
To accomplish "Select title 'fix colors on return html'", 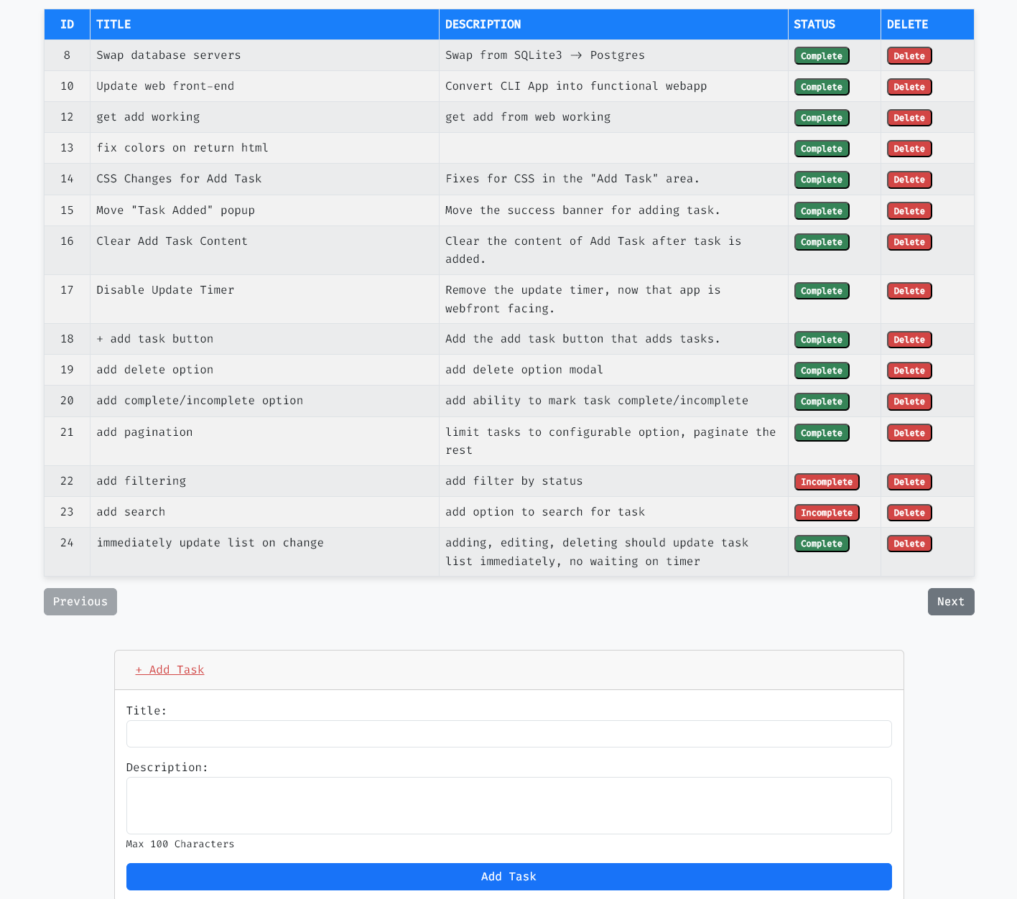I will (x=182, y=148).
